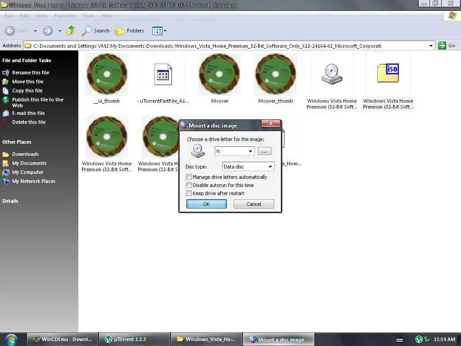Select the 00cover_thumb disc thumbnail
Image resolution: width=461 pixels, height=346 pixels.
[276, 74]
